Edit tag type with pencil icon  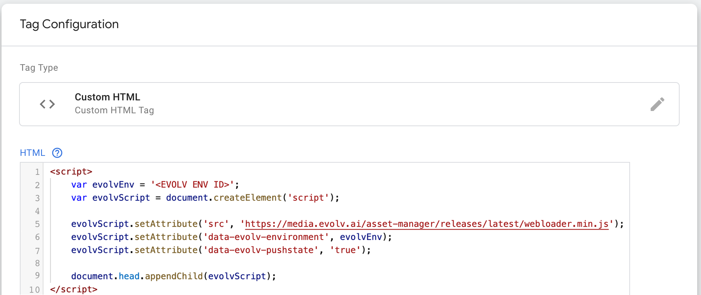pos(657,104)
